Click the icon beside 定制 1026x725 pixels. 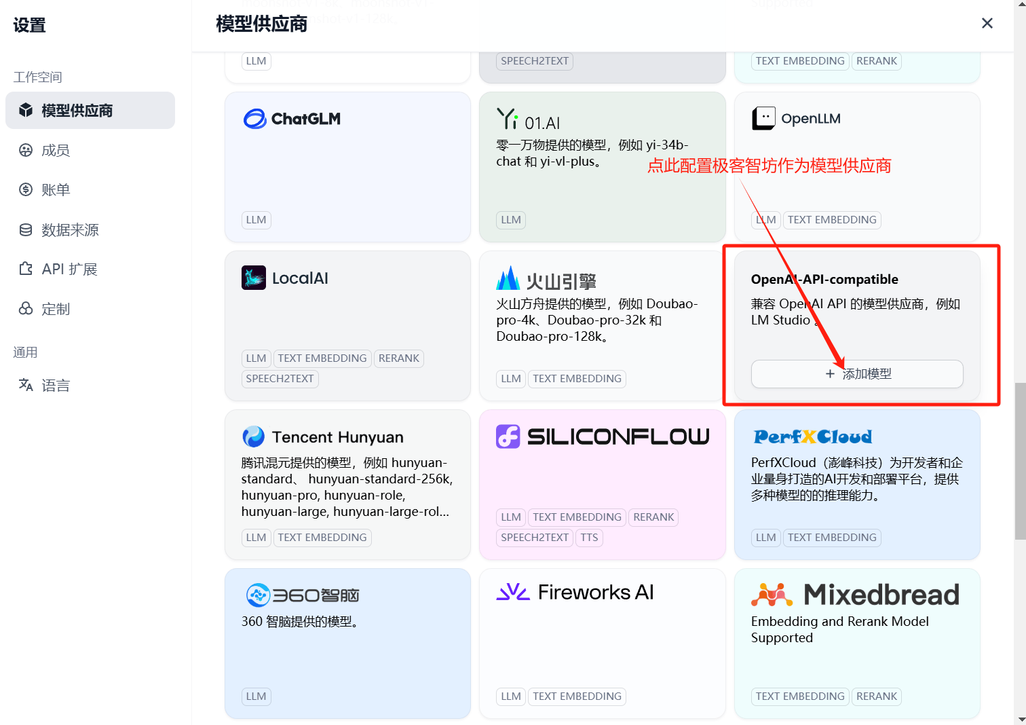click(x=26, y=309)
